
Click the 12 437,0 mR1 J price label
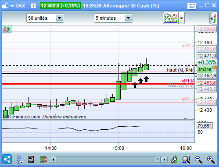(x=207, y=102)
